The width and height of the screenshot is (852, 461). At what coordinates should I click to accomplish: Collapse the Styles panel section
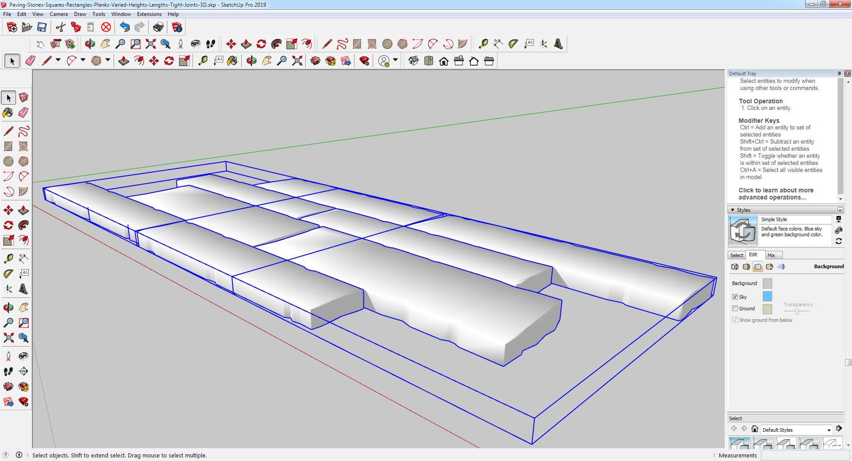coord(733,210)
